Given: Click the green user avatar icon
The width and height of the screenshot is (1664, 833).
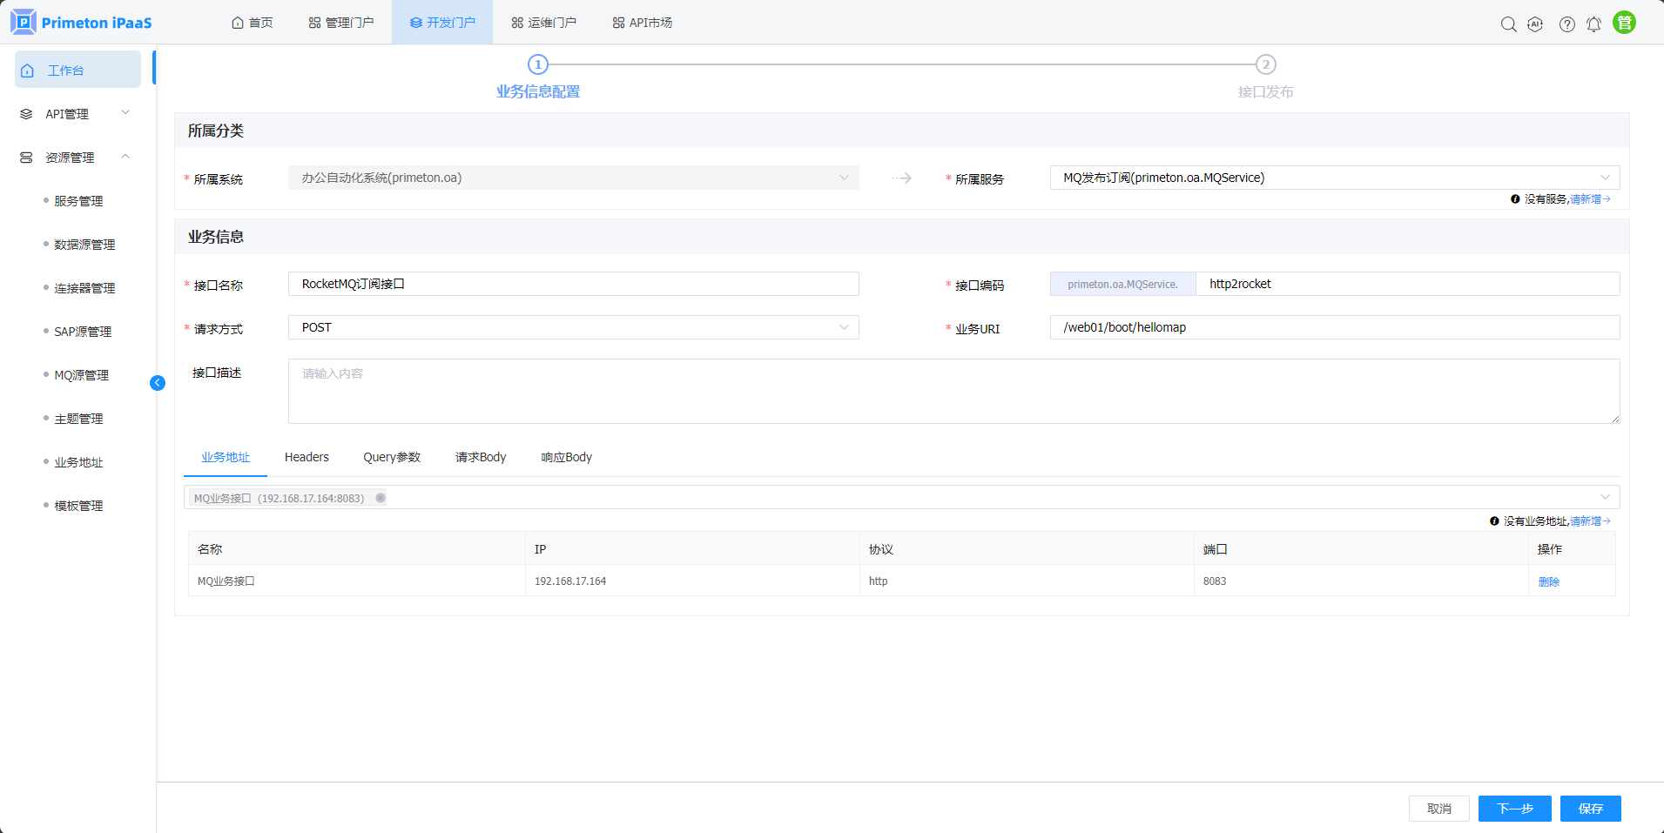Looking at the screenshot, I should coord(1624,23).
